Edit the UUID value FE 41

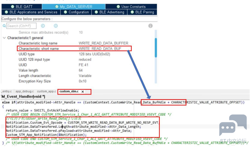pos(83,65)
